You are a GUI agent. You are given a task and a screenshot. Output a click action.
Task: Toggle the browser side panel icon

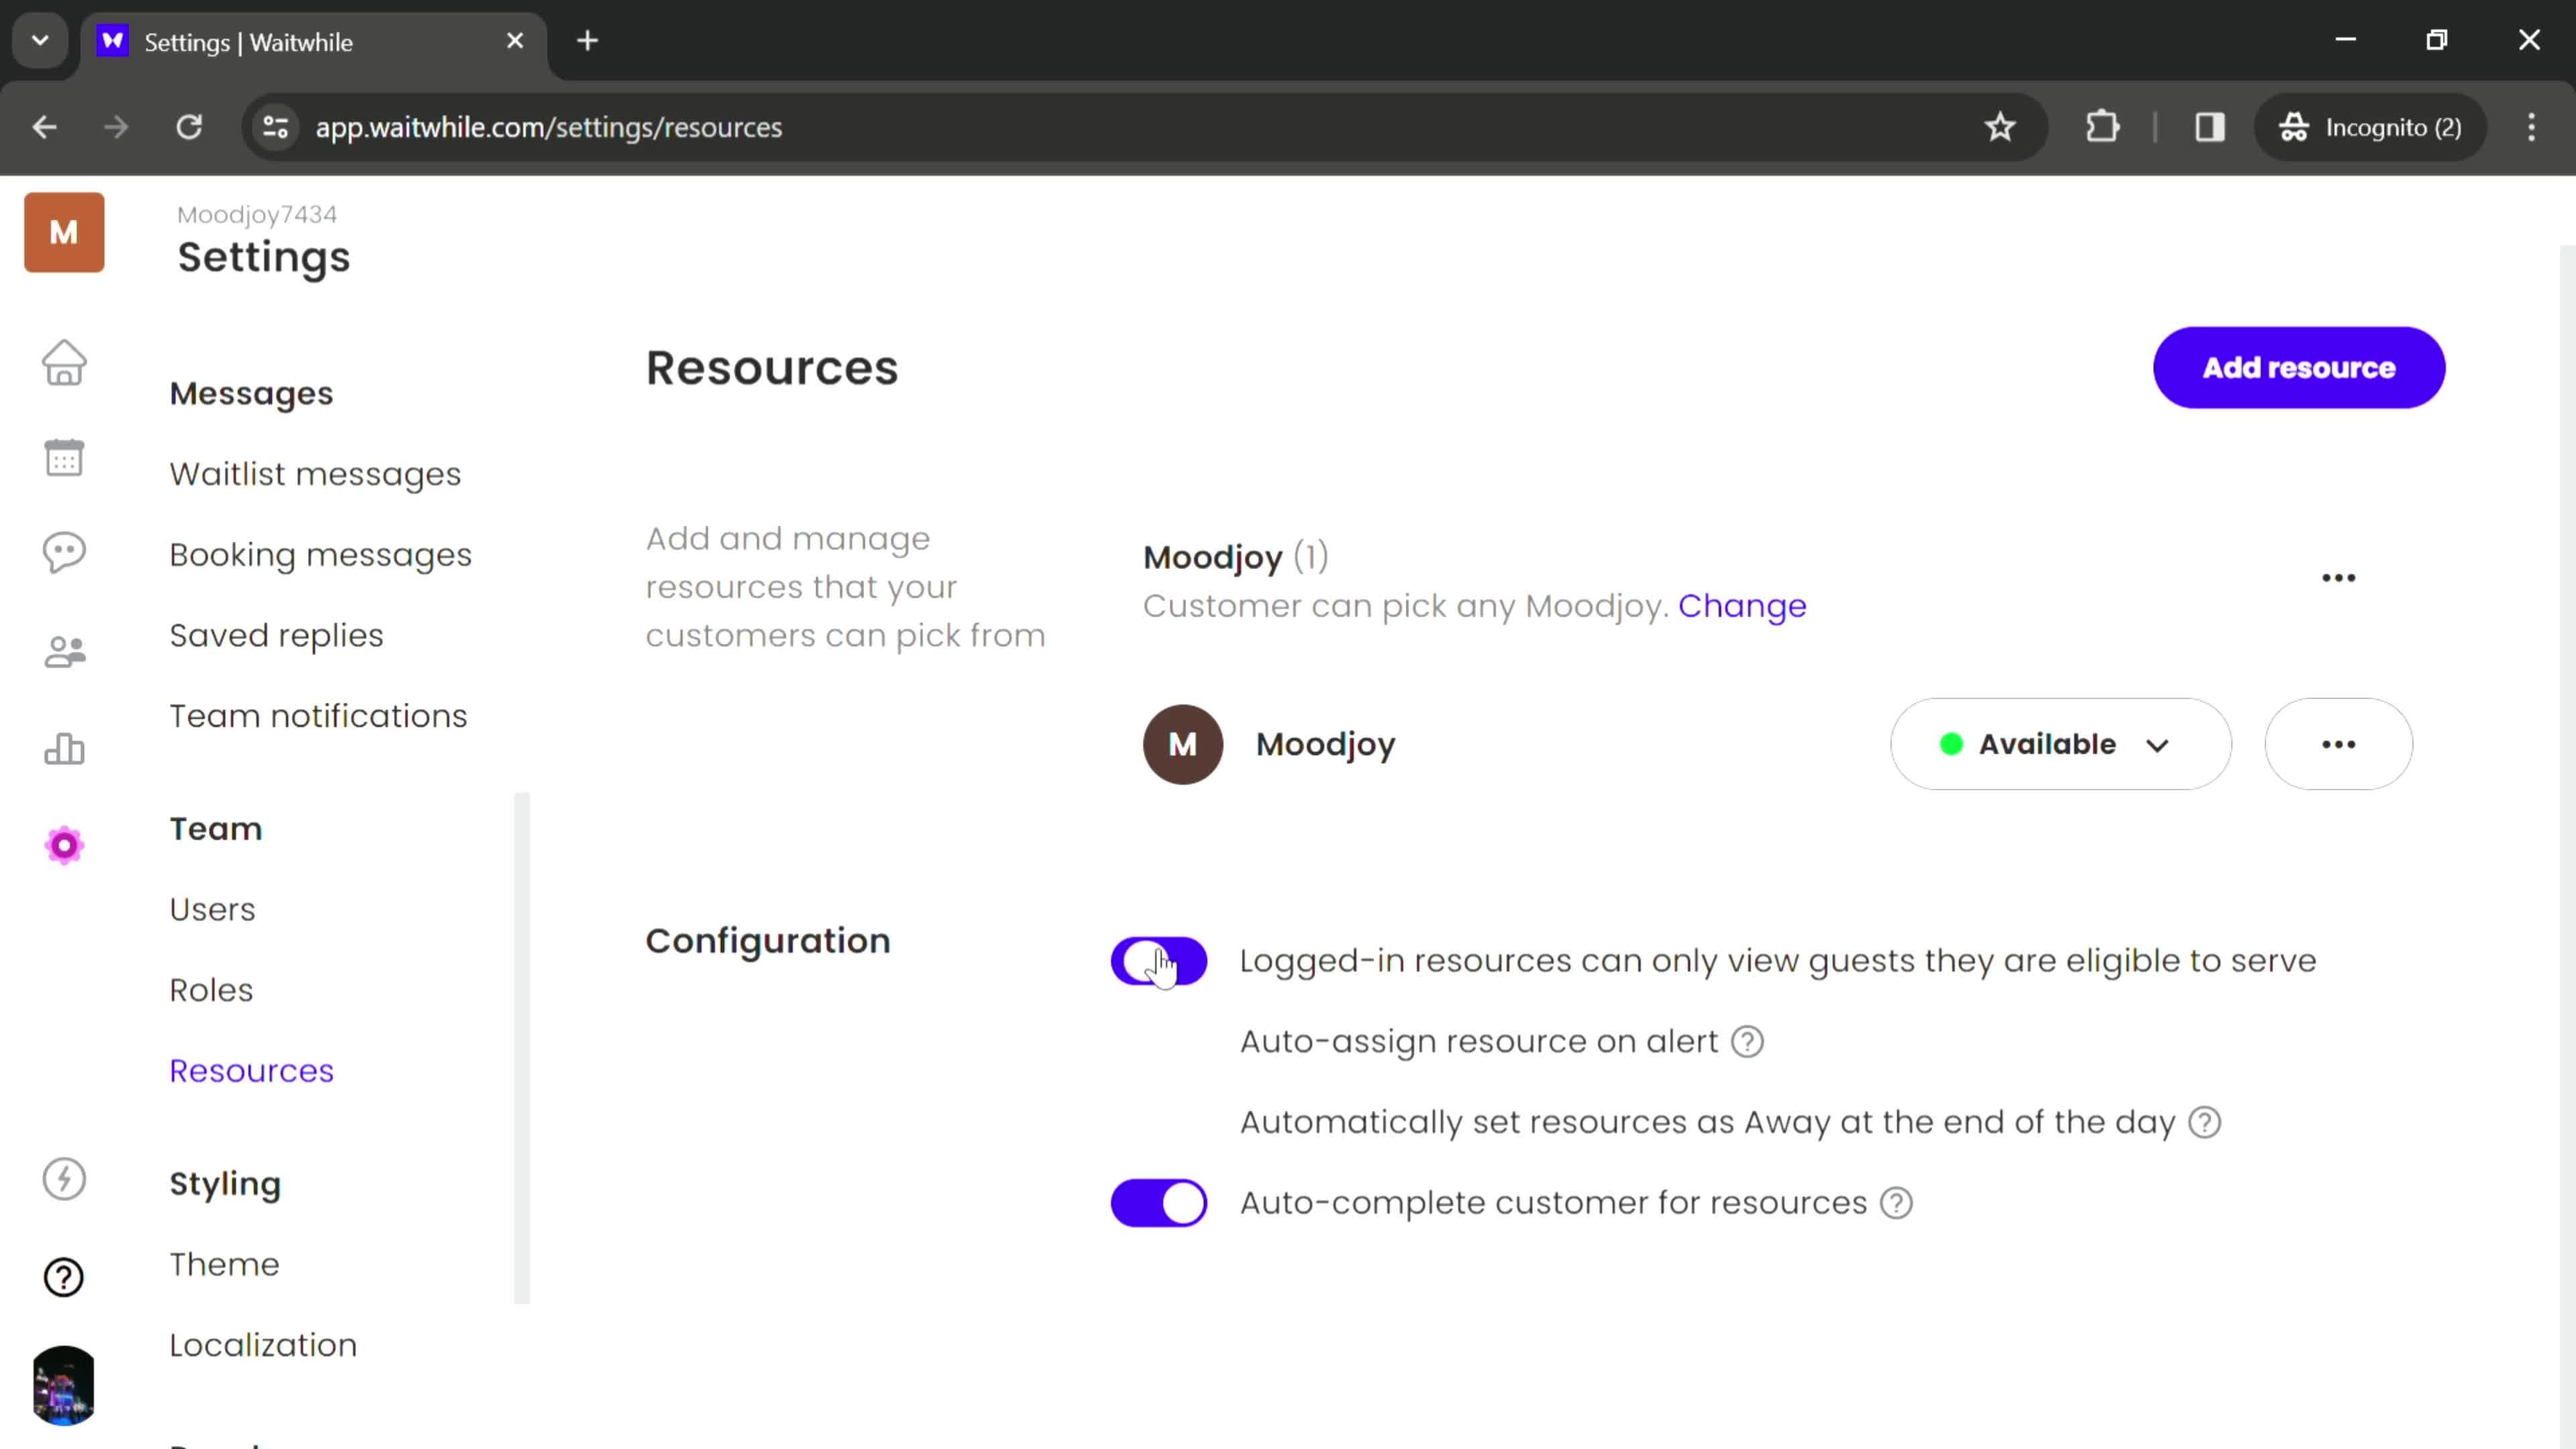coord(2209,127)
